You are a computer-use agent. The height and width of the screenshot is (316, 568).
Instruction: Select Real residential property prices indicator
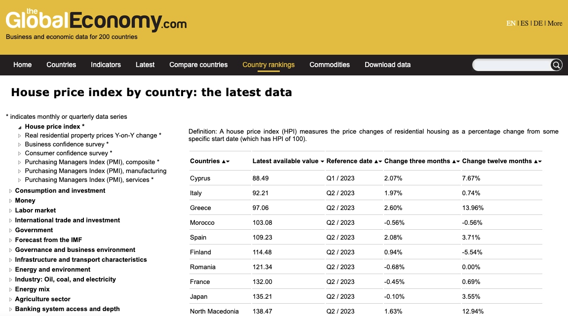(x=93, y=136)
